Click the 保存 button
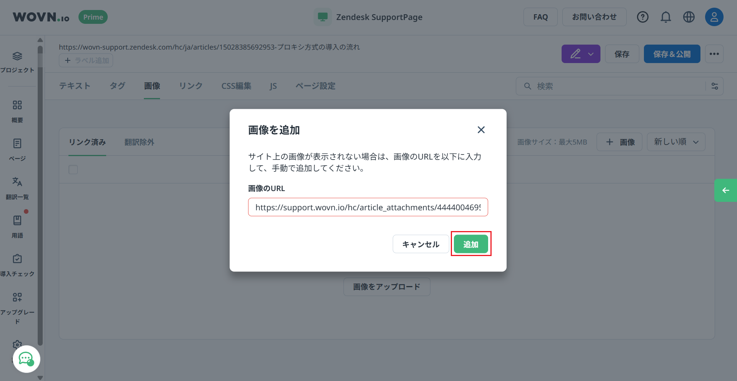Image resolution: width=737 pixels, height=381 pixels. (x=622, y=54)
